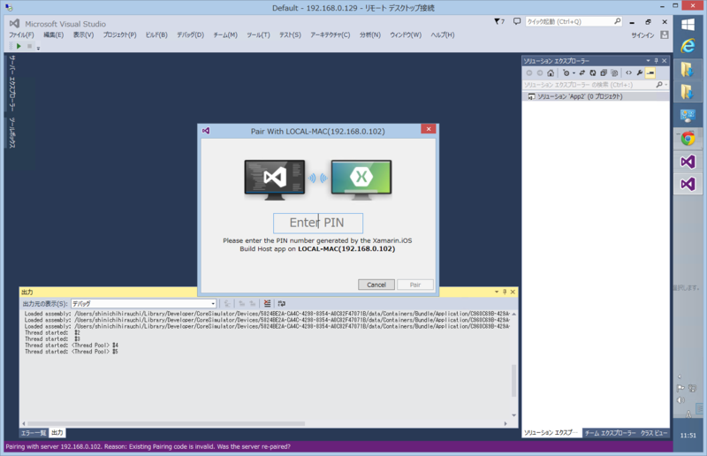
Task: Click the Windows Start logo in sidebar
Action: (688, 24)
